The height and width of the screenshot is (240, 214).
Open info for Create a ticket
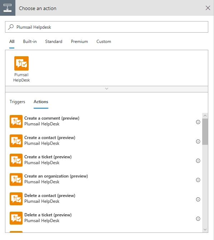[x=198, y=161]
